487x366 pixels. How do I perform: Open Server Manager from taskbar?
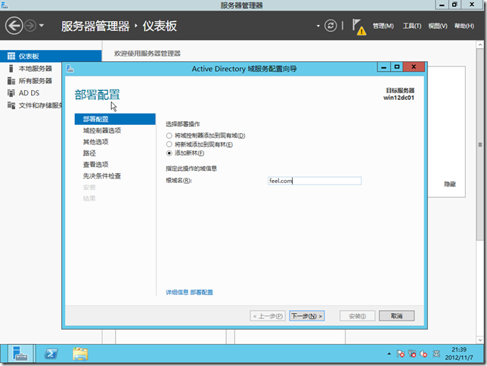click(20, 354)
